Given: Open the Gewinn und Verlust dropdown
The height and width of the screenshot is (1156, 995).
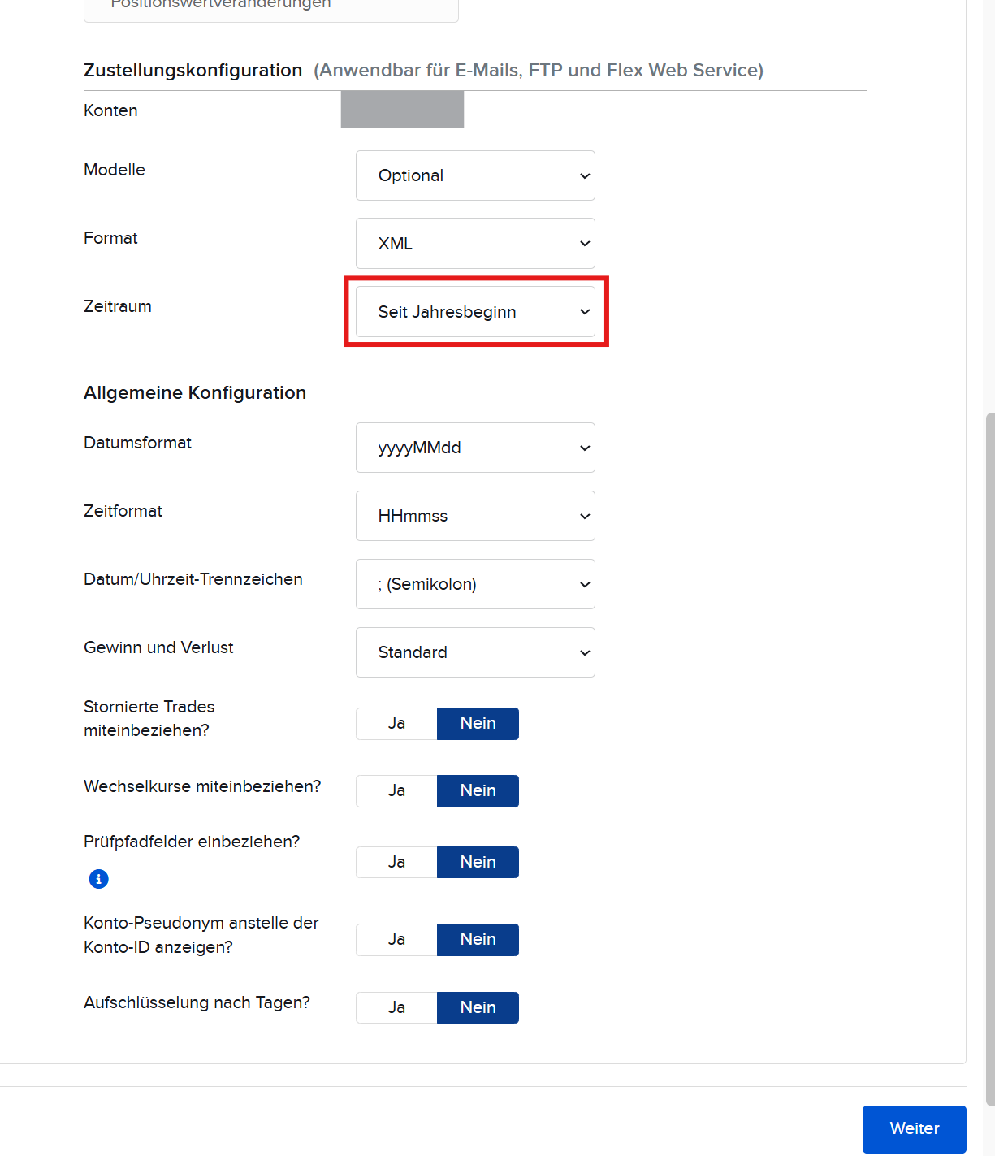Looking at the screenshot, I should (475, 652).
